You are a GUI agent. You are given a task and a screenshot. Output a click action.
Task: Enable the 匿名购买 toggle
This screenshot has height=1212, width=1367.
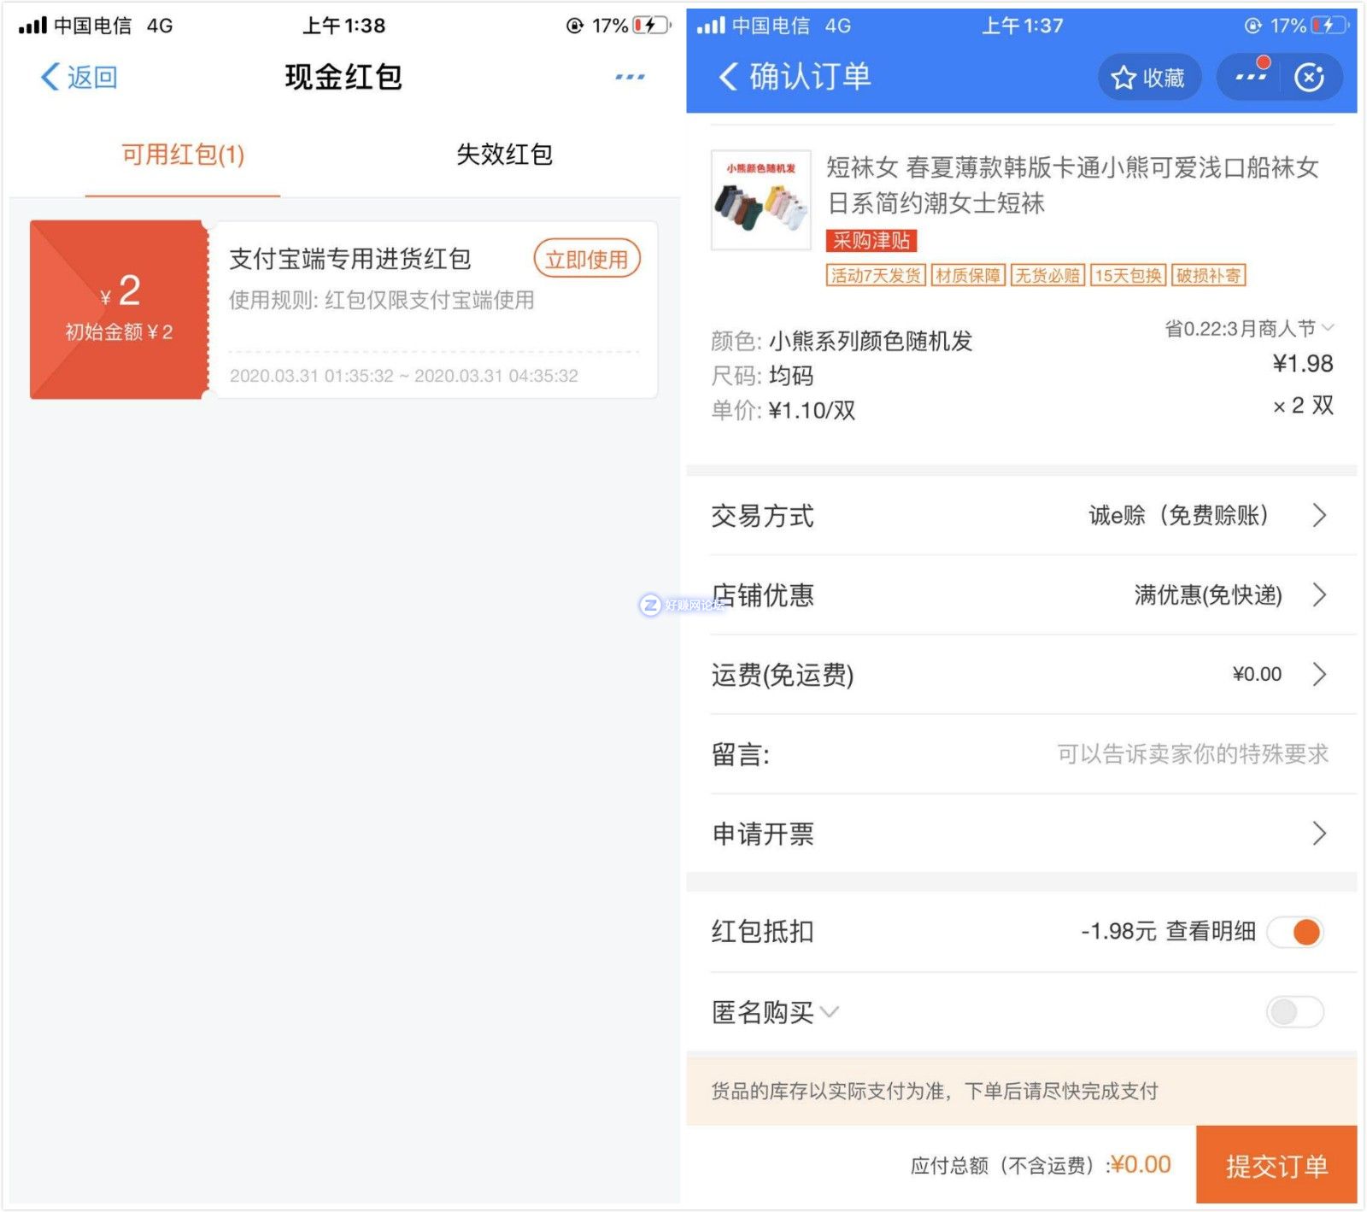pyautogui.click(x=1295, y=1012)
